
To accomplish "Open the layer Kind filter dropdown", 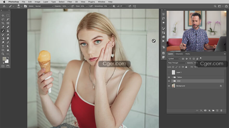I will (174, 59).
